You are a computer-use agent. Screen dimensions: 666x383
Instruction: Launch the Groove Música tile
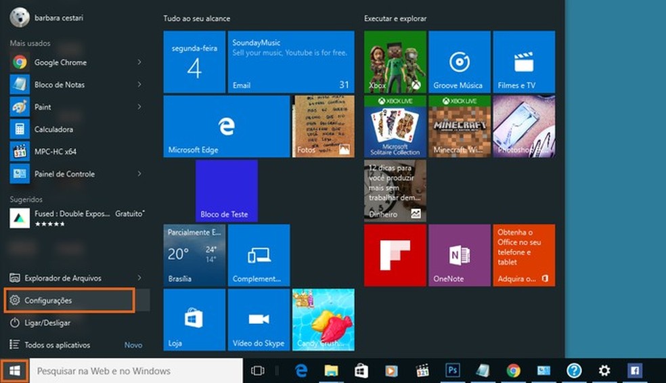click(x=459, y=62)
